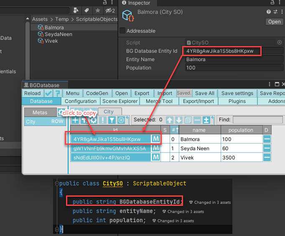The height and width of the screenshot is (236, 285).
Task: Click the Open button in BGDatabase toolbar
Action: pos(122,93)
